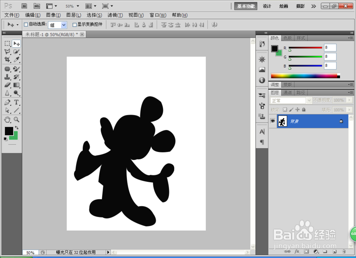Open the status bar info arrow menu
The image size is (356, 258).
click(108, 252)
